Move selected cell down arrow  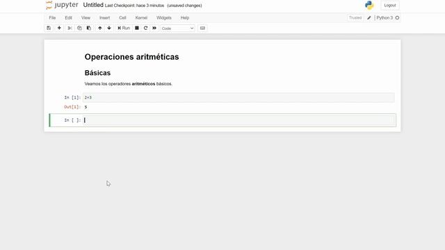coord(109,28)
